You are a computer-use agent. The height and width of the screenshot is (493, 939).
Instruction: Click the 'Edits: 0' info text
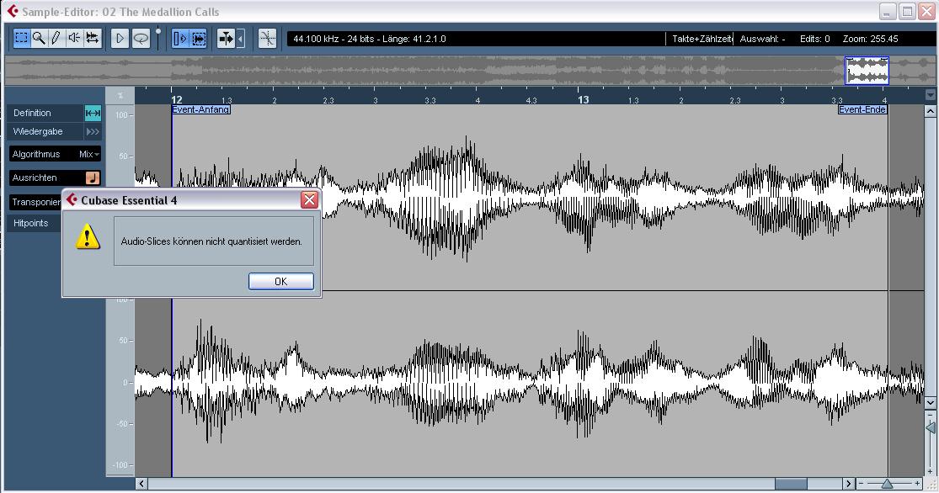(814, 39)
